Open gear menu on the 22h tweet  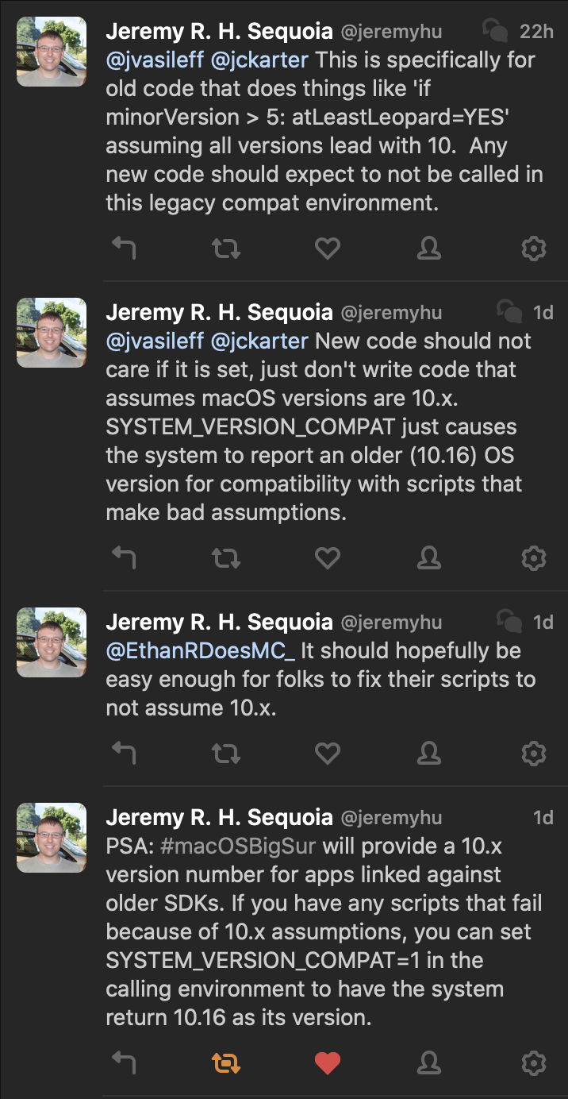coord(533,249)
